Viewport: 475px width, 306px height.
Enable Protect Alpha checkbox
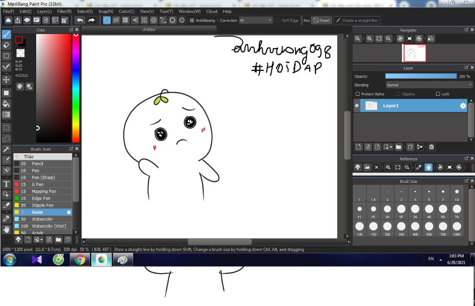coord(358,94)
